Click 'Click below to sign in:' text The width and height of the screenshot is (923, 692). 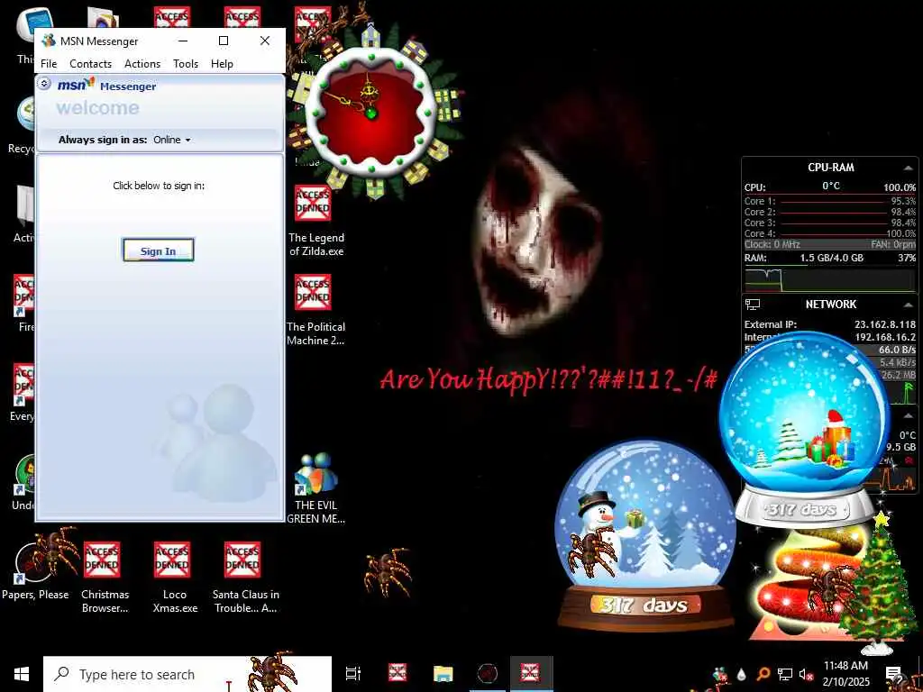coord(159,186)
